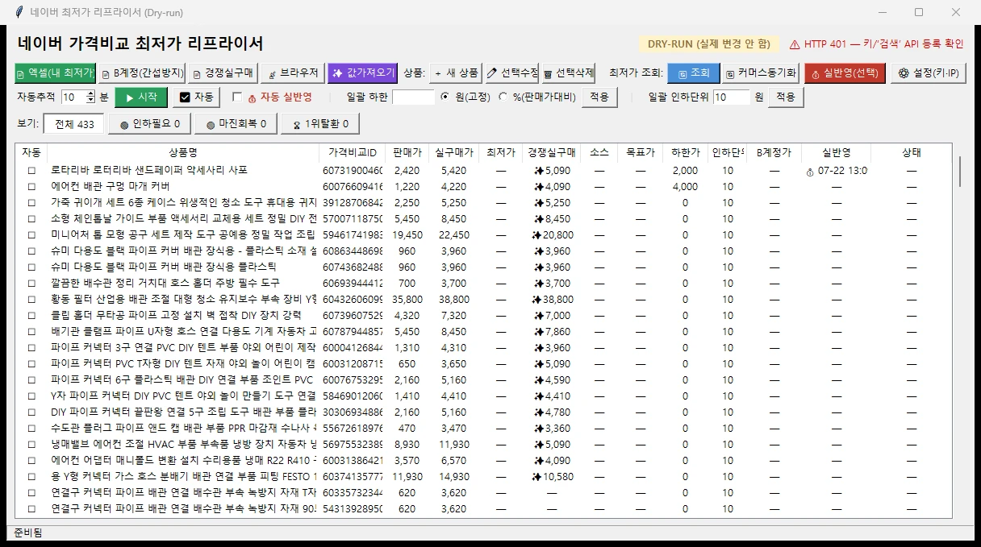Switch to the 1위탈환 0 filter
This screenshot has height=547, width=981.
click(319, 124)
